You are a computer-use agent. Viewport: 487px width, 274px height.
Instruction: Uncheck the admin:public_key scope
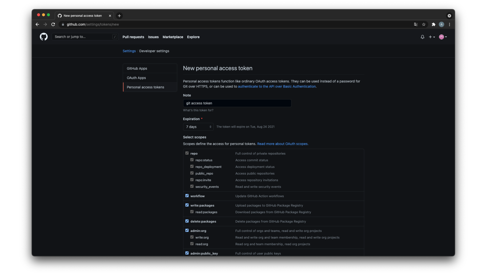tap(187, 253)
